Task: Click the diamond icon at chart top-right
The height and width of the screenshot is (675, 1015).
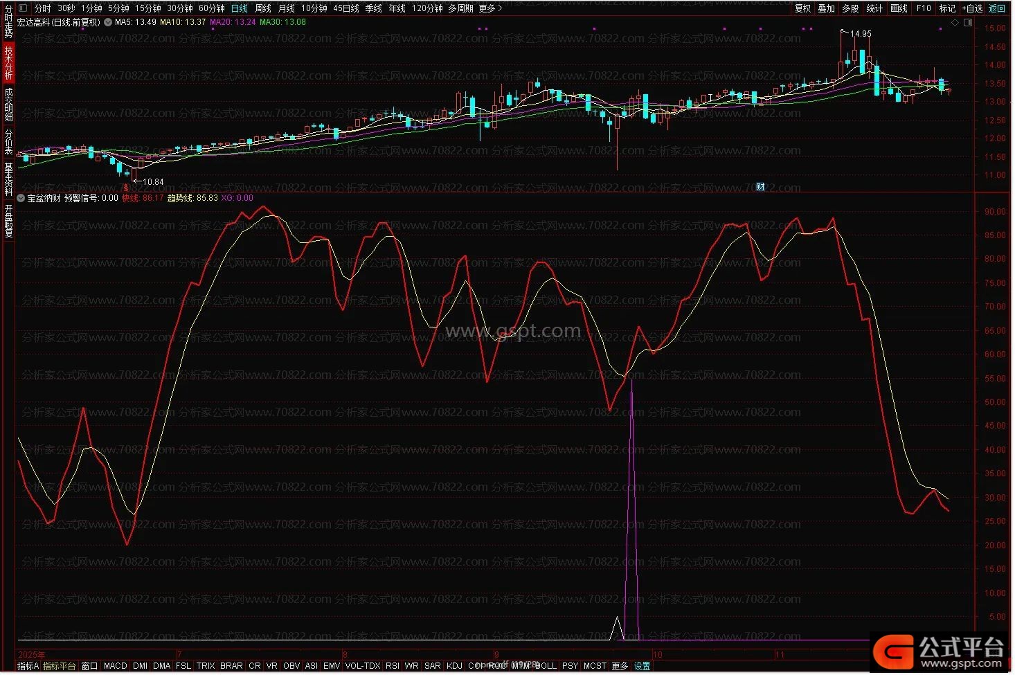Action: point(955,23)
